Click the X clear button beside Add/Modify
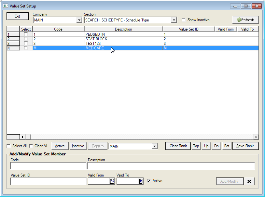The height and width of the screenshot is (197, 265). click(249, 181)
